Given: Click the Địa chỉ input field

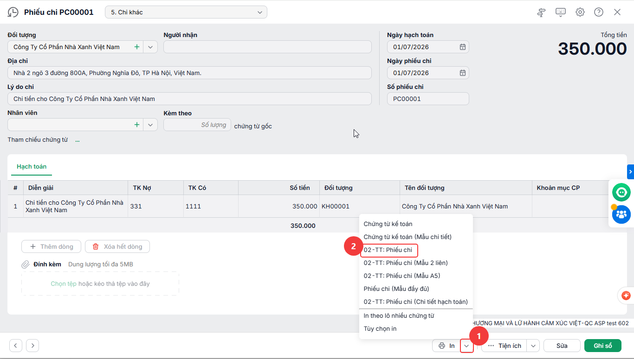Looking at the screenshot, I should coord(190,73).
